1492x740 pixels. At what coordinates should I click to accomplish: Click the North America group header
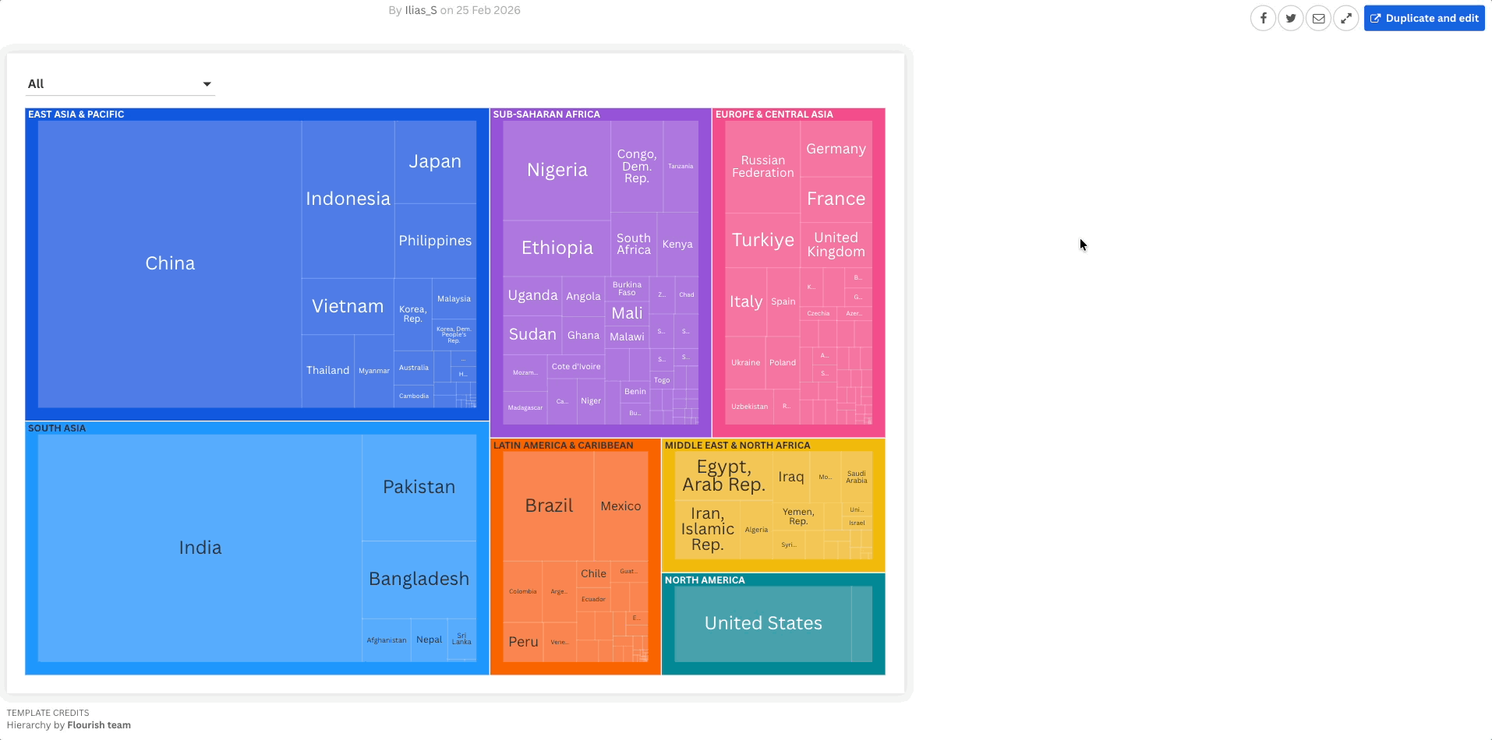click(x=705, y=580)
